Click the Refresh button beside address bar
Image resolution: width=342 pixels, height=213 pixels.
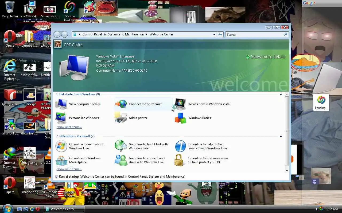pyautogui.click(x=220, y=34)
